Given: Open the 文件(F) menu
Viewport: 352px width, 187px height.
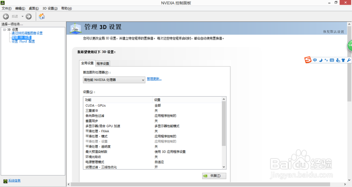Looking at the screenshot, I should click(6, 8).
